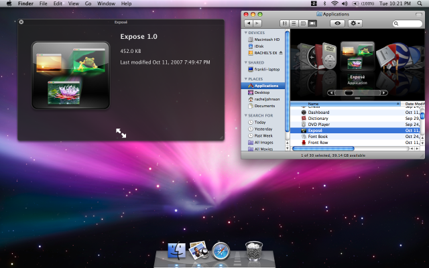
Task: Select iDisk in the sidebar
Action: [263, 46]
